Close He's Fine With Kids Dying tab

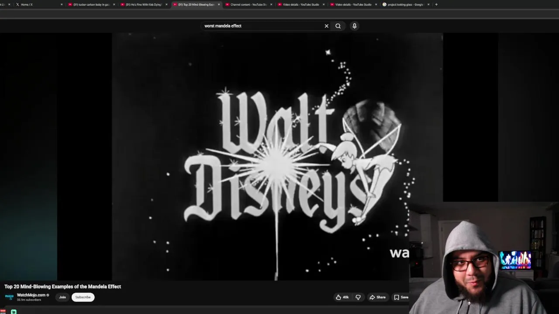[166, 4]
